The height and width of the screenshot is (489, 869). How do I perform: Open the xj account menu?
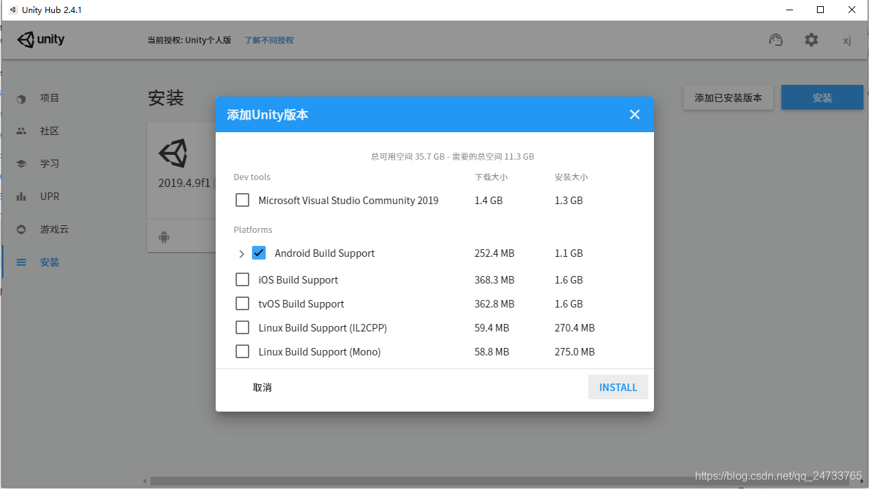tap(847, 40)
